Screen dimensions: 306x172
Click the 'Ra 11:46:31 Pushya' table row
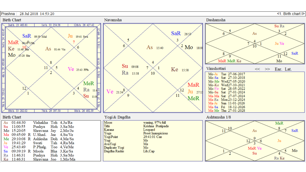[x=39, y=155]
